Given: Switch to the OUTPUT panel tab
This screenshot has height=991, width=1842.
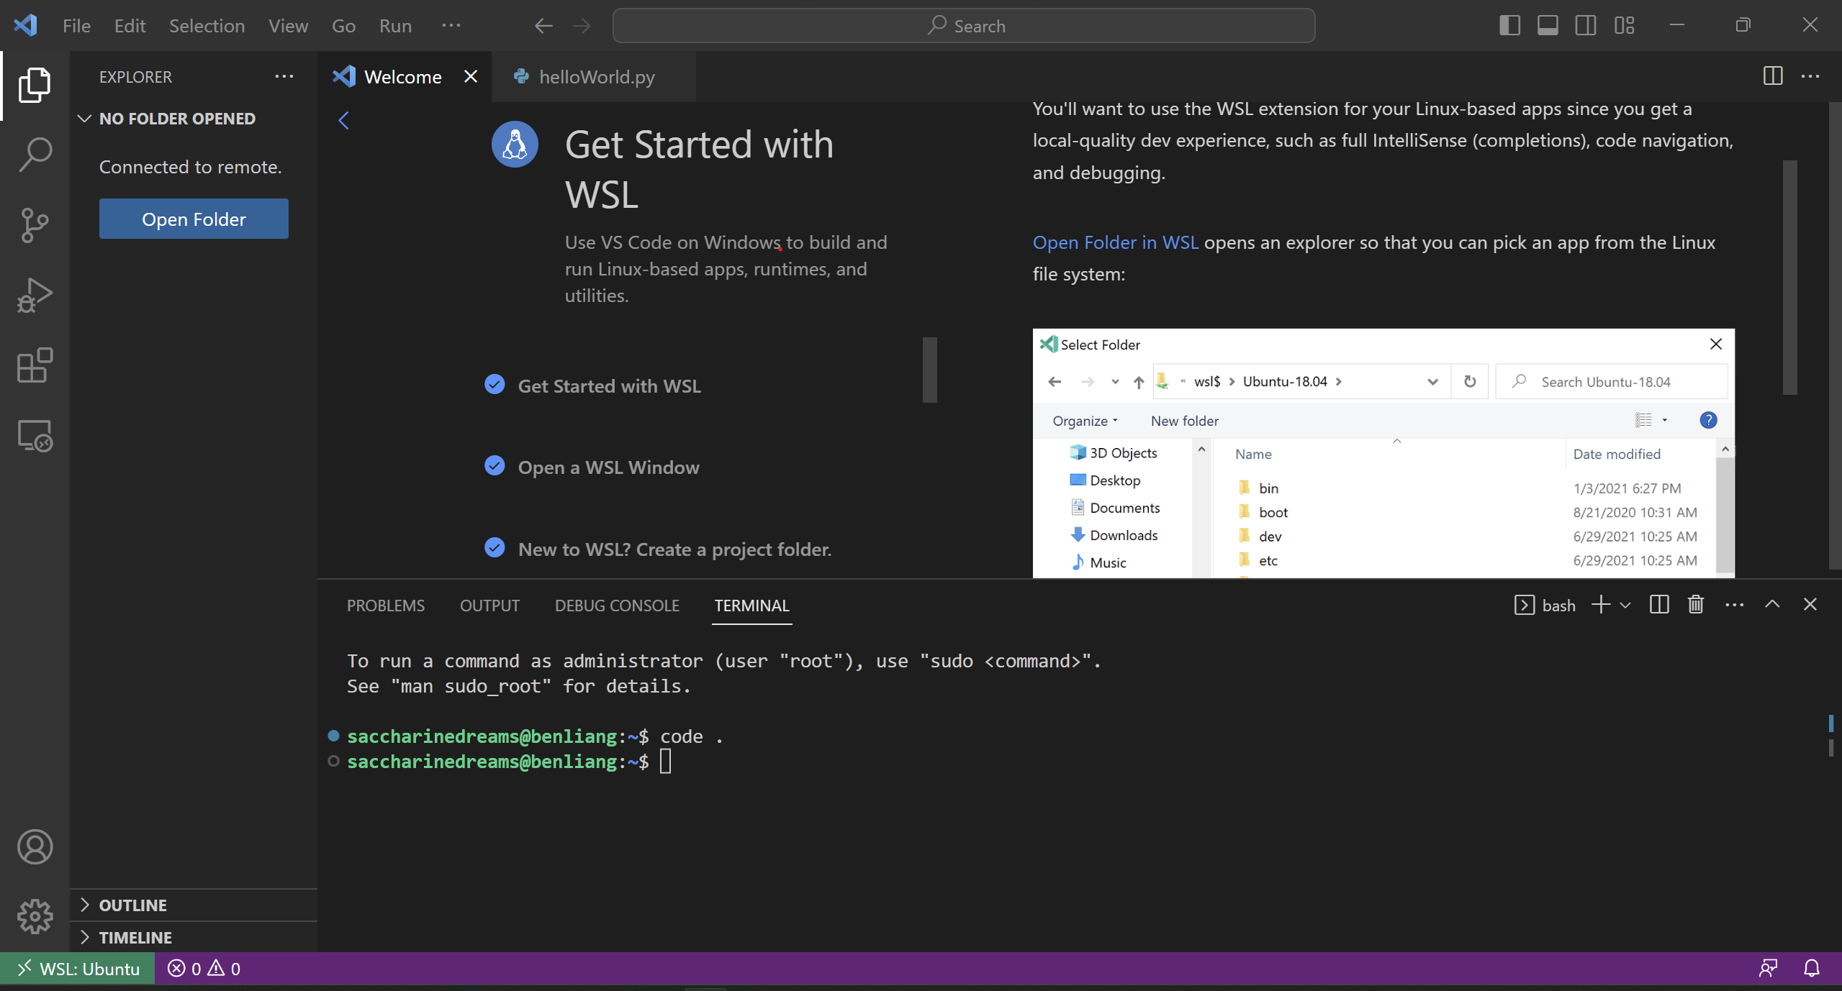Looking at the screenshot, I should [x=489, y=606].
